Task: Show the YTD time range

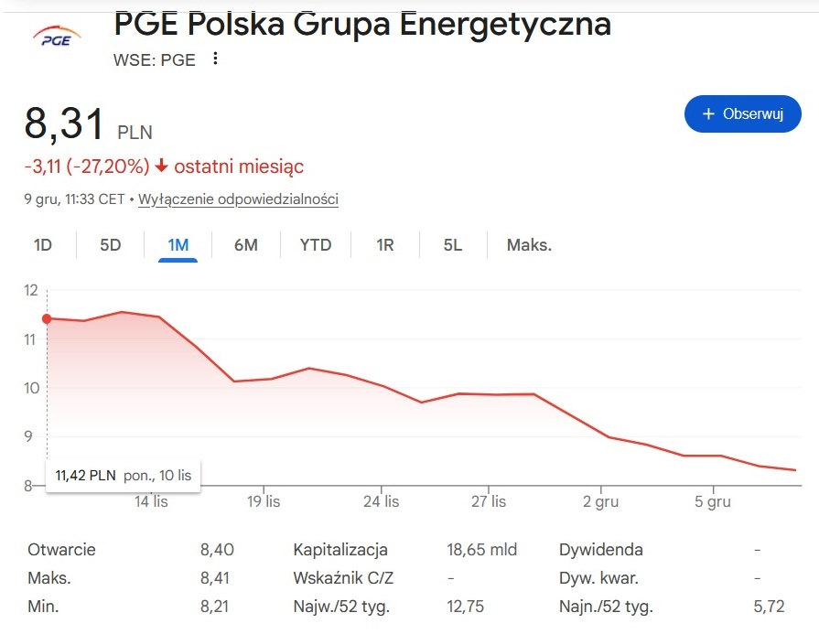Action: point(316,245)
